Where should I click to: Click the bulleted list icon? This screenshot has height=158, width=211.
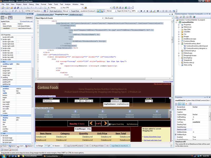(163, 11)
